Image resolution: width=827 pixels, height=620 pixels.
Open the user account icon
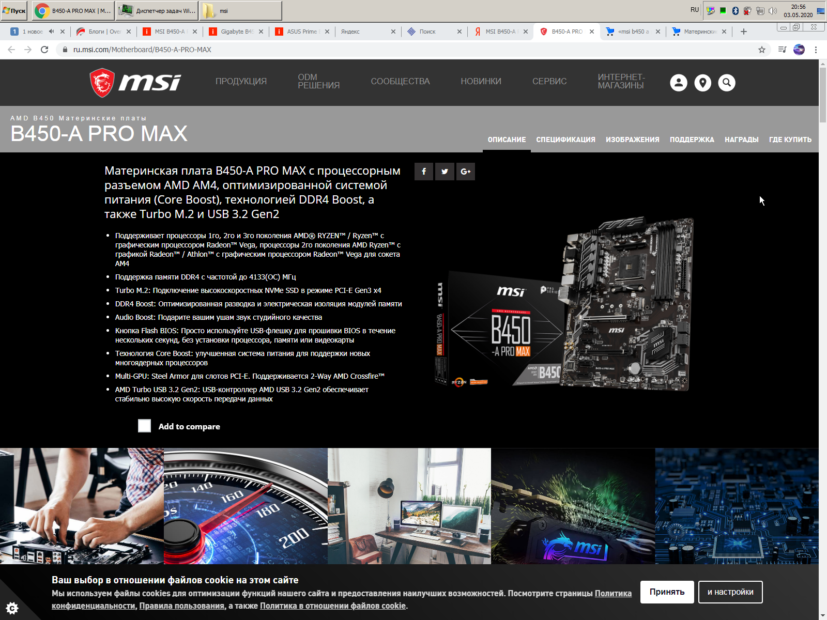coord(678,83)
